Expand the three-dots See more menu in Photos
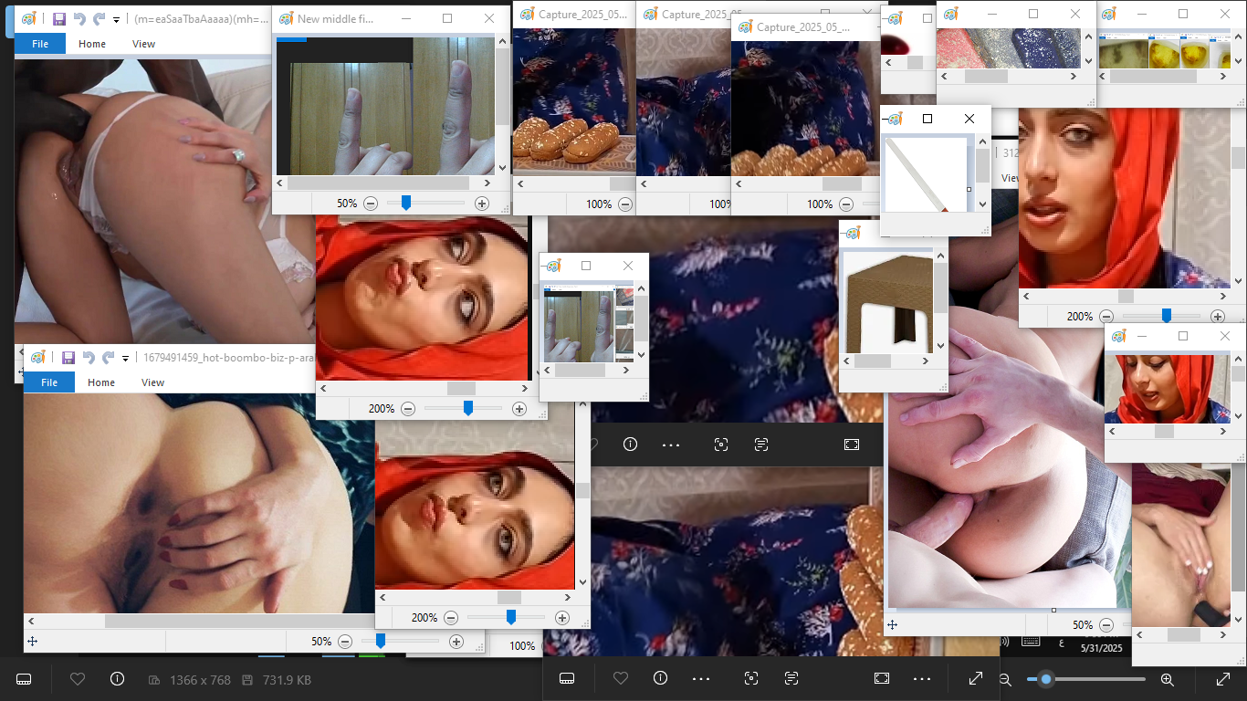The width and height of the screenshot is (1247, 701). click(923, 679)
